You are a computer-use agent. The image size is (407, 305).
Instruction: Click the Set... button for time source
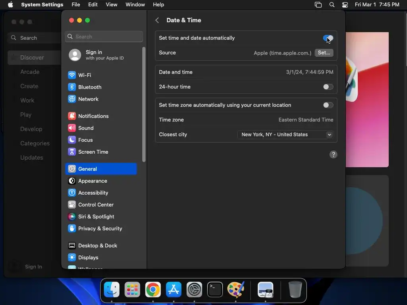coord(324,53)
